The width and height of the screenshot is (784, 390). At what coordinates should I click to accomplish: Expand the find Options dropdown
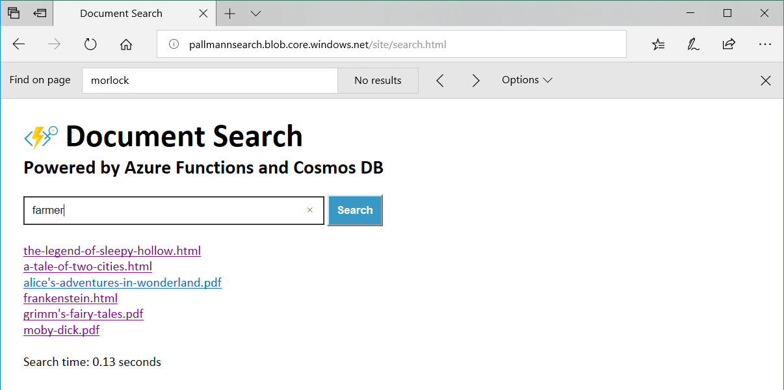pos(527,80)
